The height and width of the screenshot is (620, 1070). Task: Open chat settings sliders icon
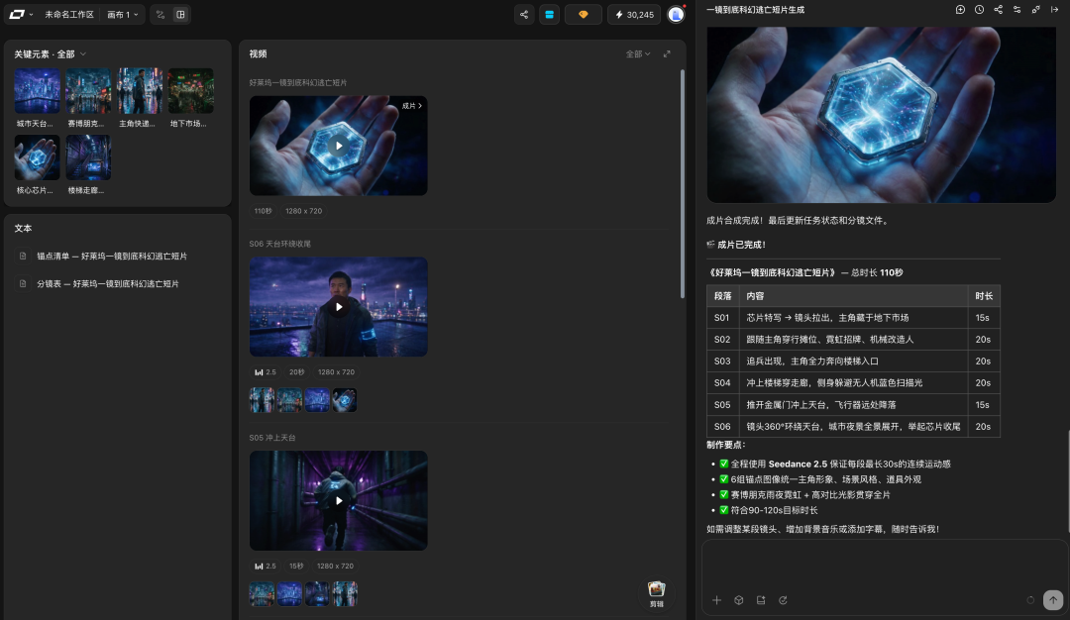coord(1016,10)
